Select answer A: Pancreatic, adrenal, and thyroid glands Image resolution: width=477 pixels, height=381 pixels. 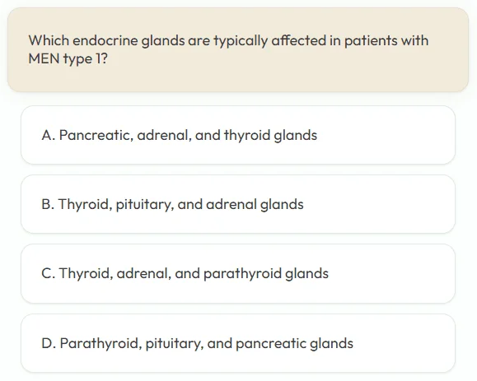pos(238,135)
